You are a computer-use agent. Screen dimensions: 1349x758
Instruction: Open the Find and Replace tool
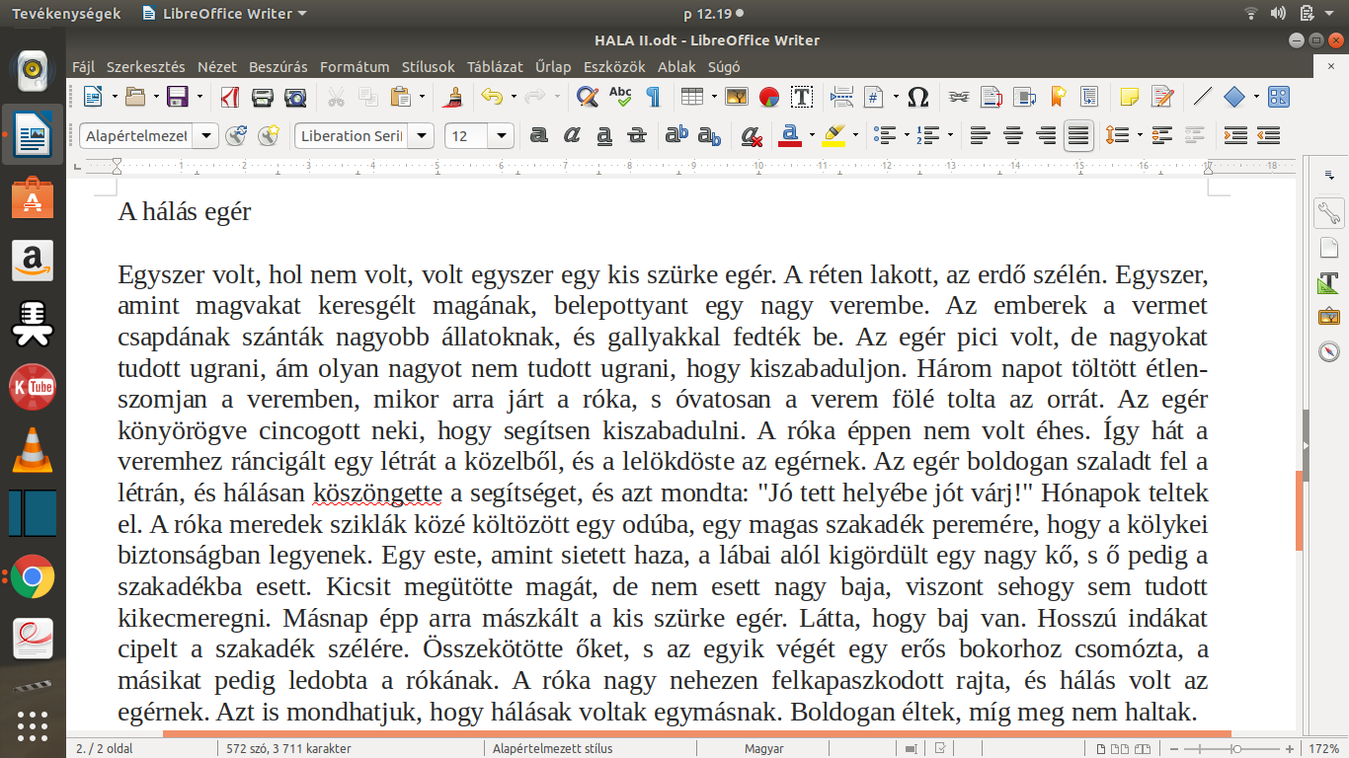[588, 97]
